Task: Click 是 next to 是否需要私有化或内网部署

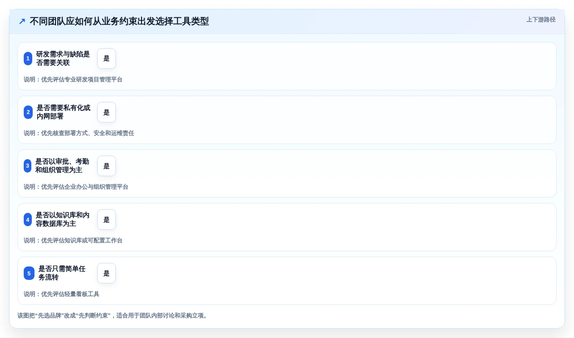Action: click(107, 112)
